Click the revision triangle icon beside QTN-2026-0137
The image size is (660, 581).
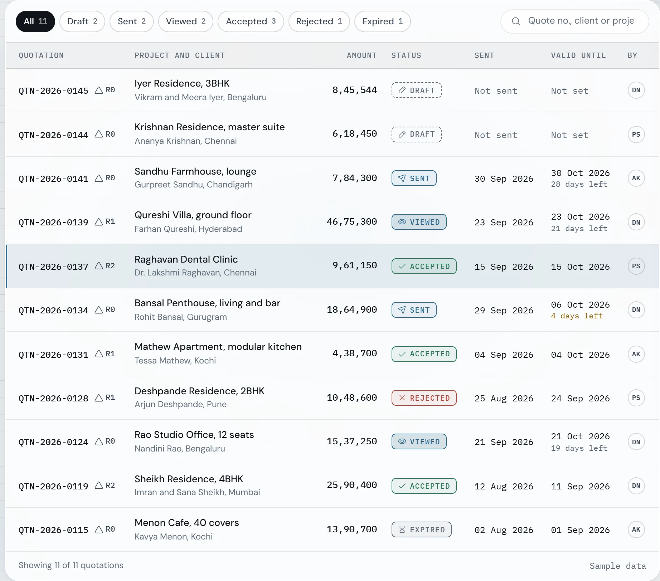click(x=99, y=266)
